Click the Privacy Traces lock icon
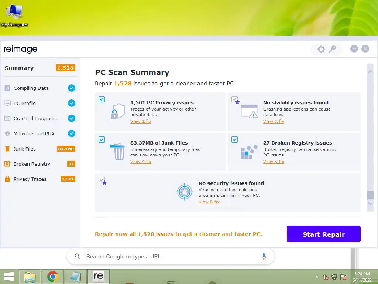Image resolution: width=378 pixels, height=284 pixels. (7, 179)
